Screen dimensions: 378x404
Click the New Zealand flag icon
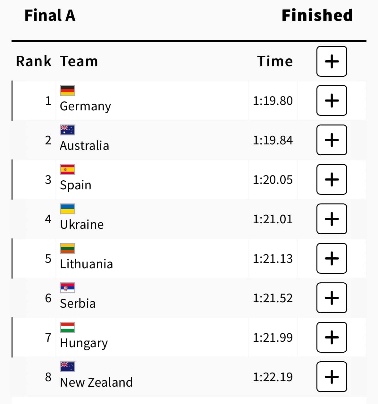(68, 367)
